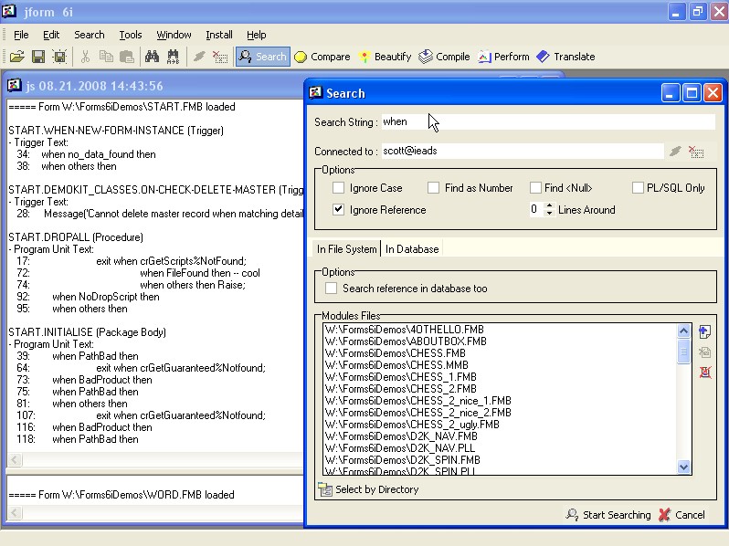Open the Compile tool
Image resolution: width=729 pixels, height=546 pixels.
point(444,57)
